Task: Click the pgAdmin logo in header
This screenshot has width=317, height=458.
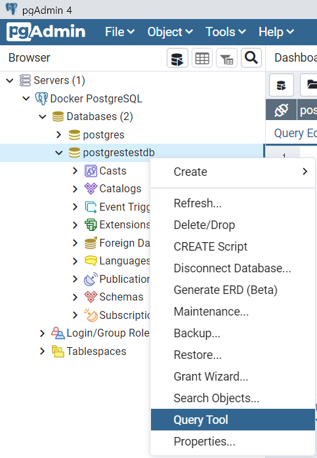Action: pyautogui.click(x=46, y=31)
